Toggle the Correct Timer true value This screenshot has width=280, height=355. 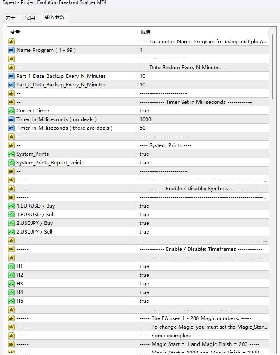click(185, 110)
